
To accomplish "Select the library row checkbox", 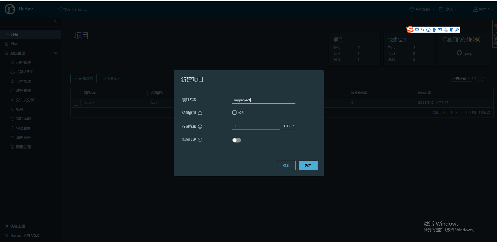I will pyautogui.click(x=76, y=104).
